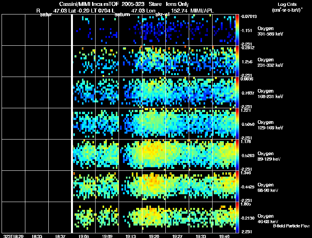This screenshot has height=238, width=312.
Task: Click the 19:27 time axis label
Action: pos(177,236)
